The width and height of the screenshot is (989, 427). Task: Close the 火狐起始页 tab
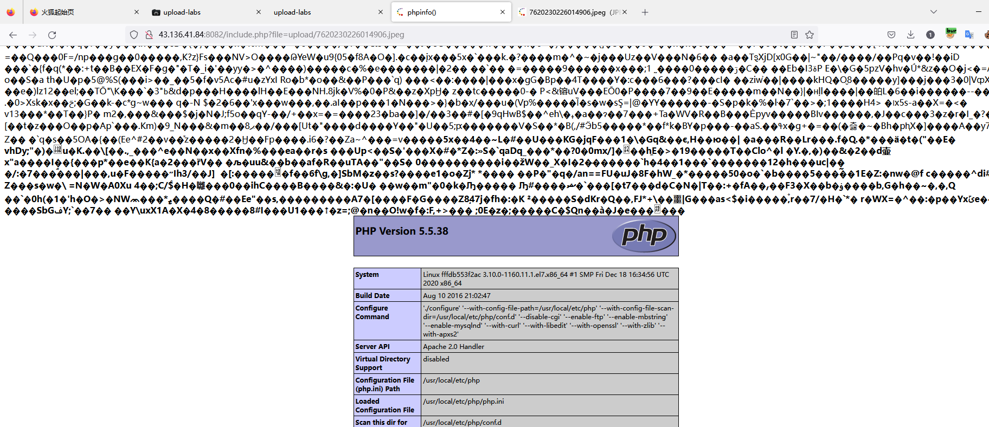137,12
